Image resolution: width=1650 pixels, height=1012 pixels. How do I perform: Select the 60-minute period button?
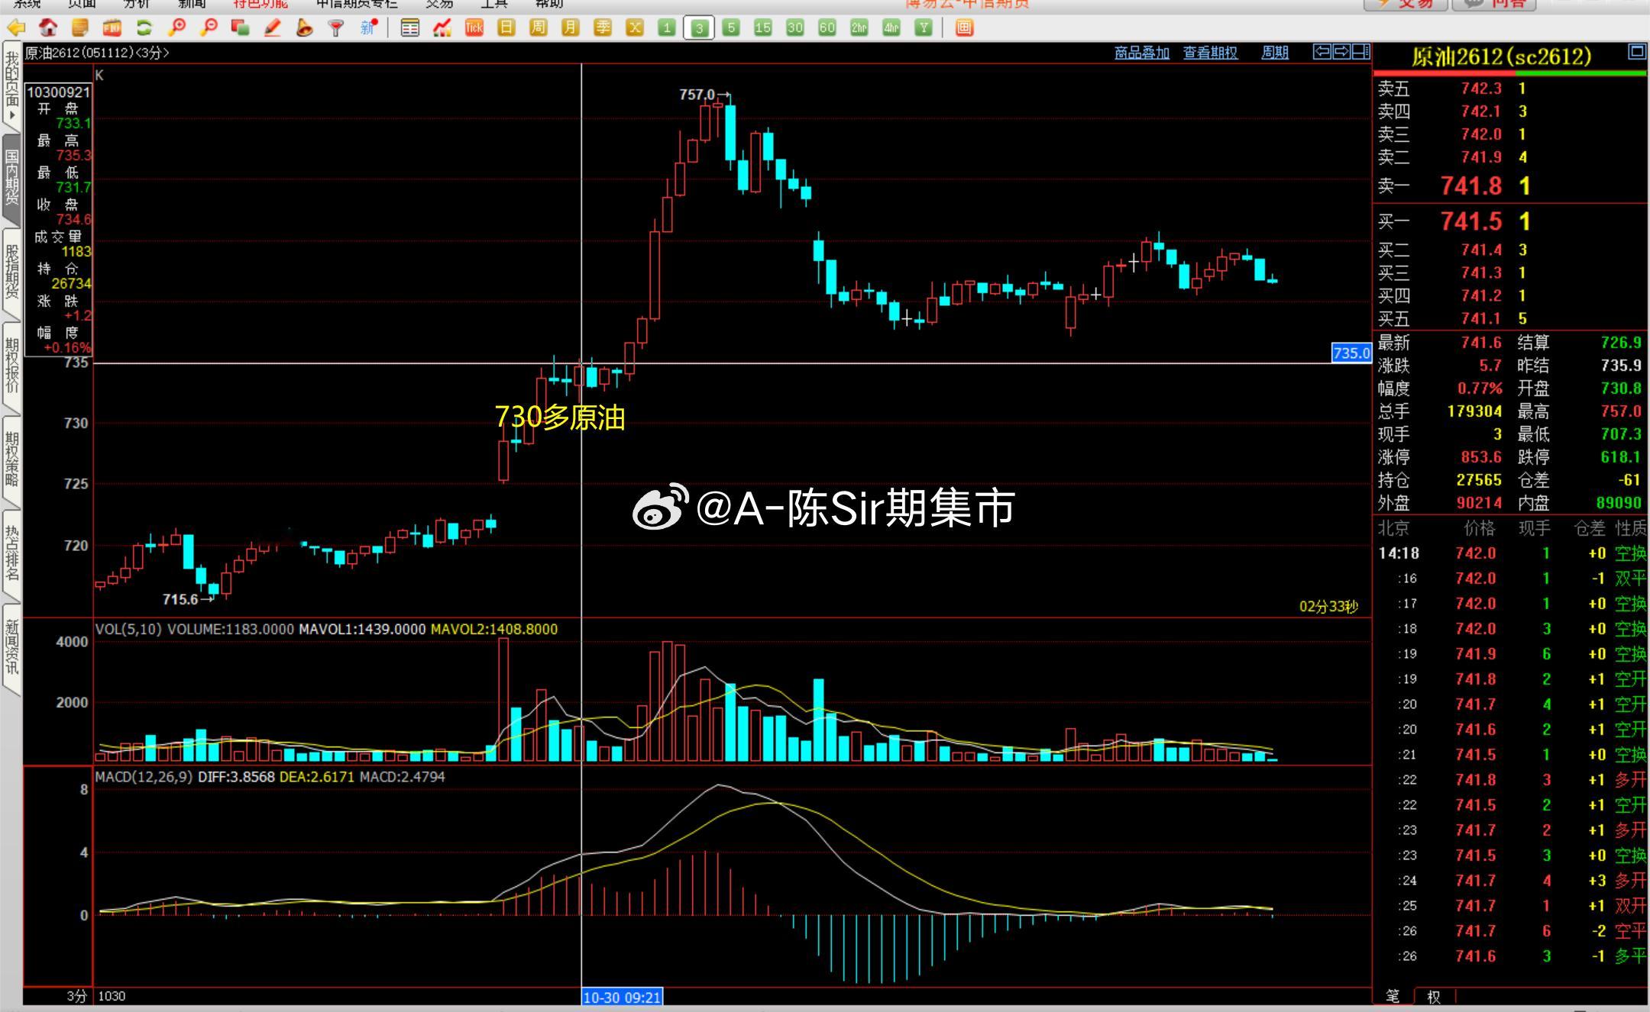pyautogui.click(x=827, y=28)
